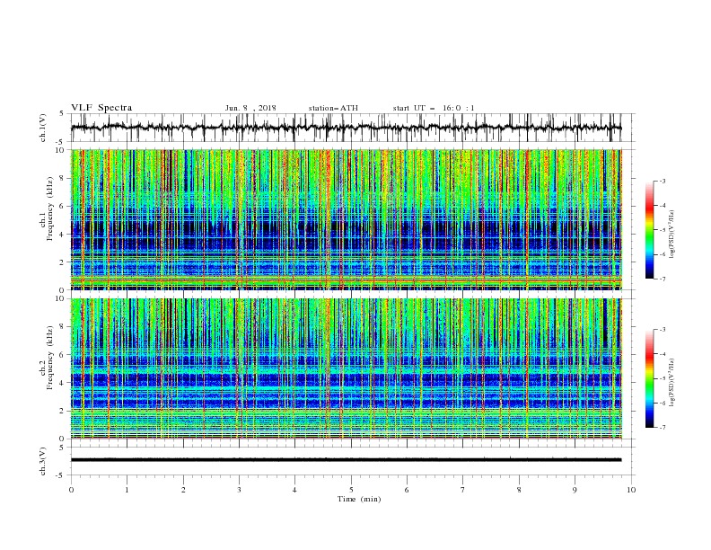Click the "5" tick of ch.1(V) axis

(x=62, y=113)
